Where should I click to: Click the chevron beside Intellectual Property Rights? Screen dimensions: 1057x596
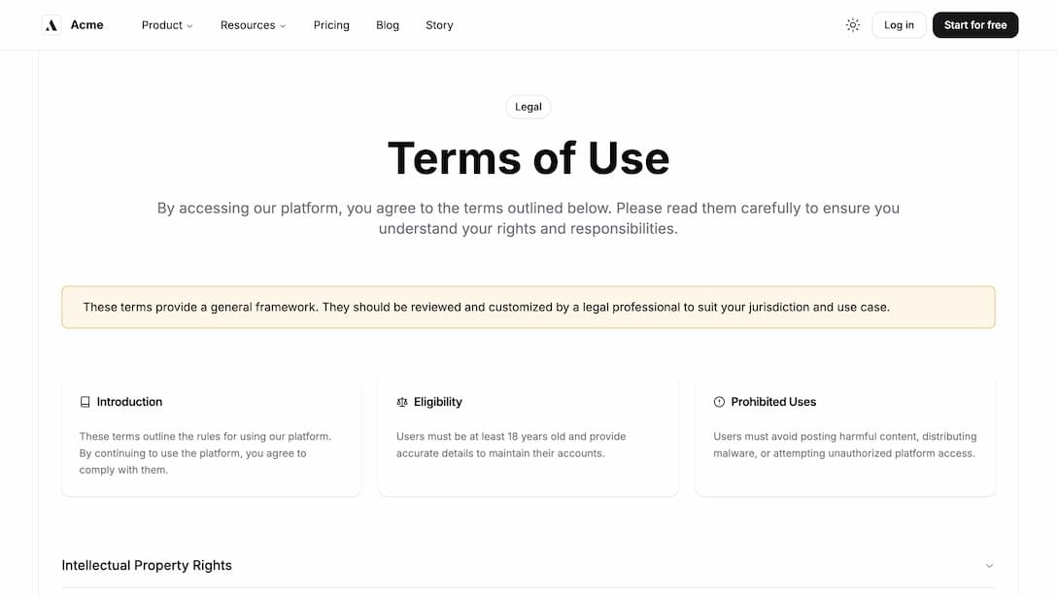coord(988,565)
